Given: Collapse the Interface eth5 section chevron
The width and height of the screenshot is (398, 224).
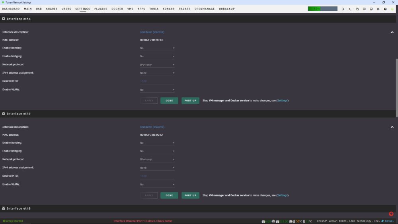Looking at the screenshot, I should pyautogui.click(x=392, y=127).
